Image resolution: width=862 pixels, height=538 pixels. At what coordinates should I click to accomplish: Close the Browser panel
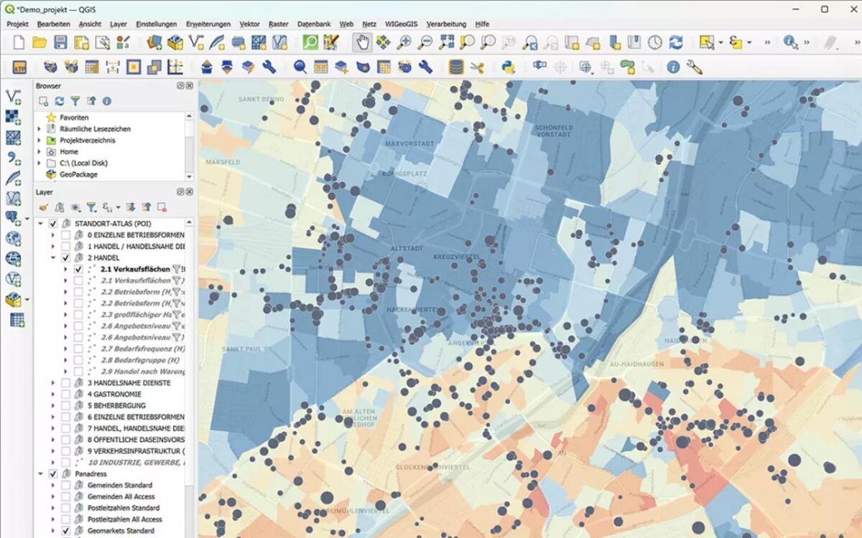coord(190,85)
